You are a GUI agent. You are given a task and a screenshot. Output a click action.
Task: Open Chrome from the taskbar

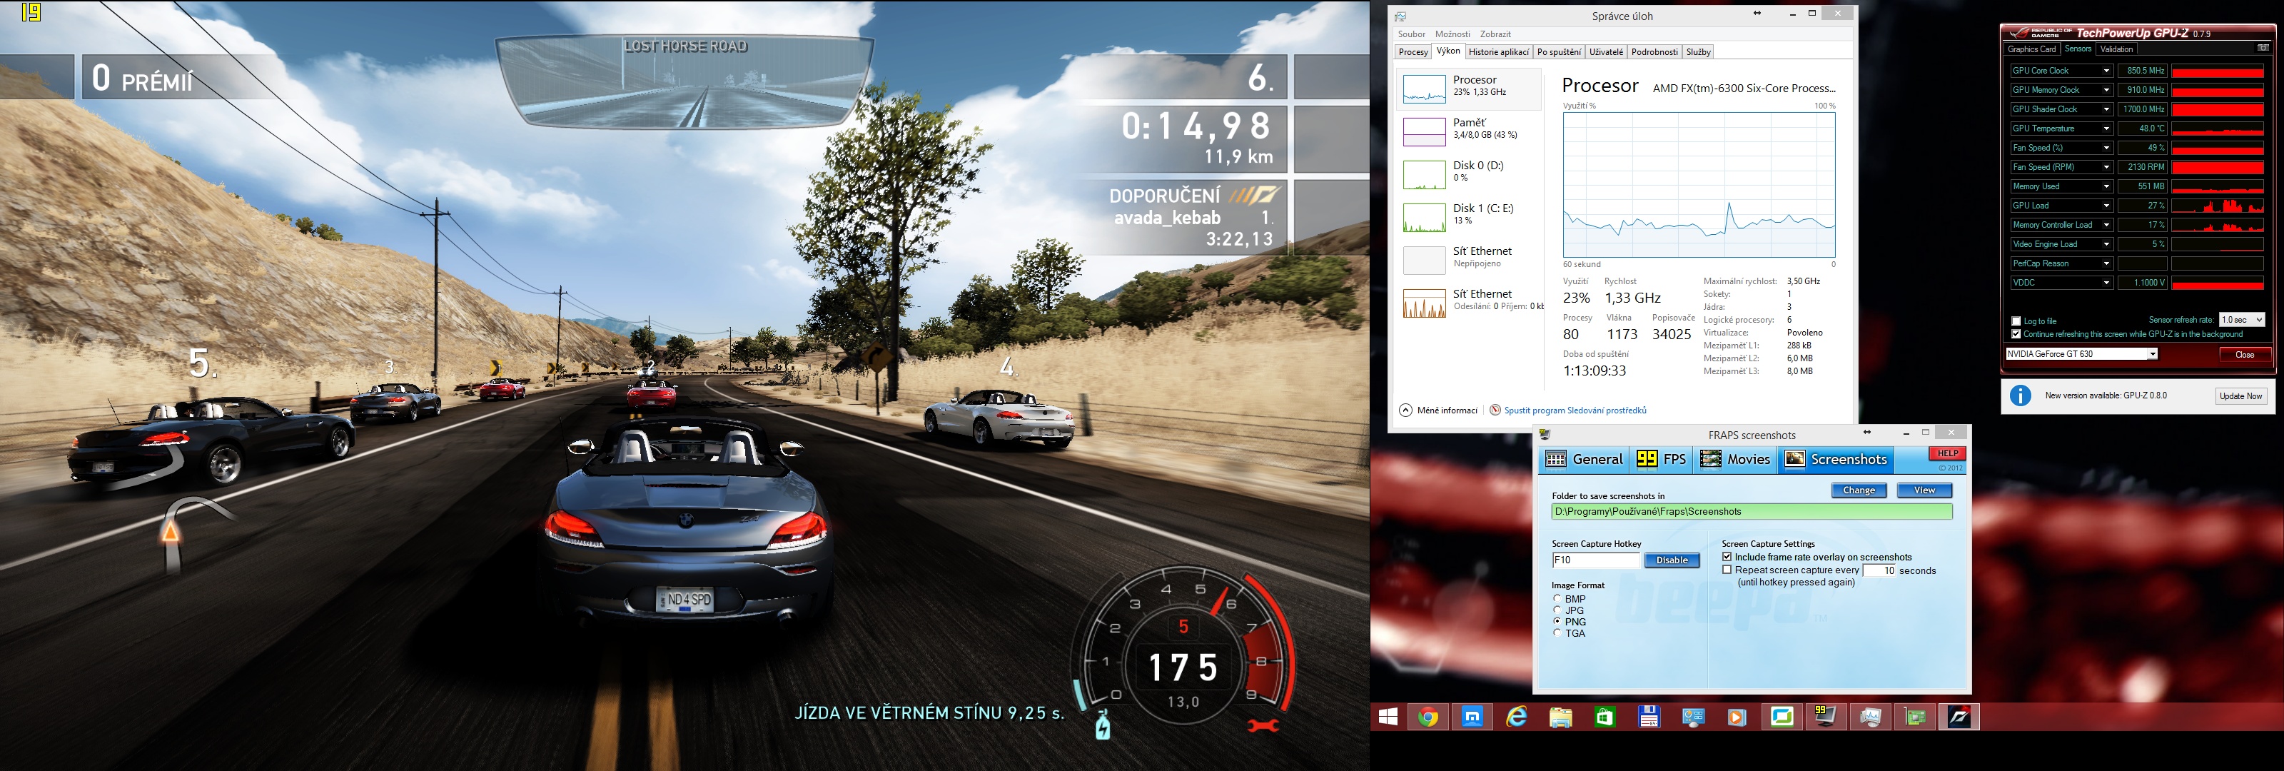coord(1427,717)
